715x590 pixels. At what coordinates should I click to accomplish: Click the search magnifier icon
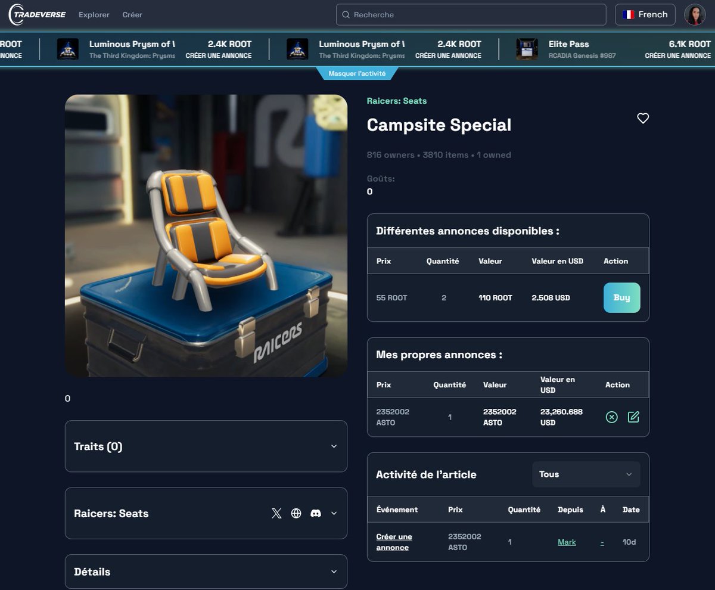click(x=346, y=14)
